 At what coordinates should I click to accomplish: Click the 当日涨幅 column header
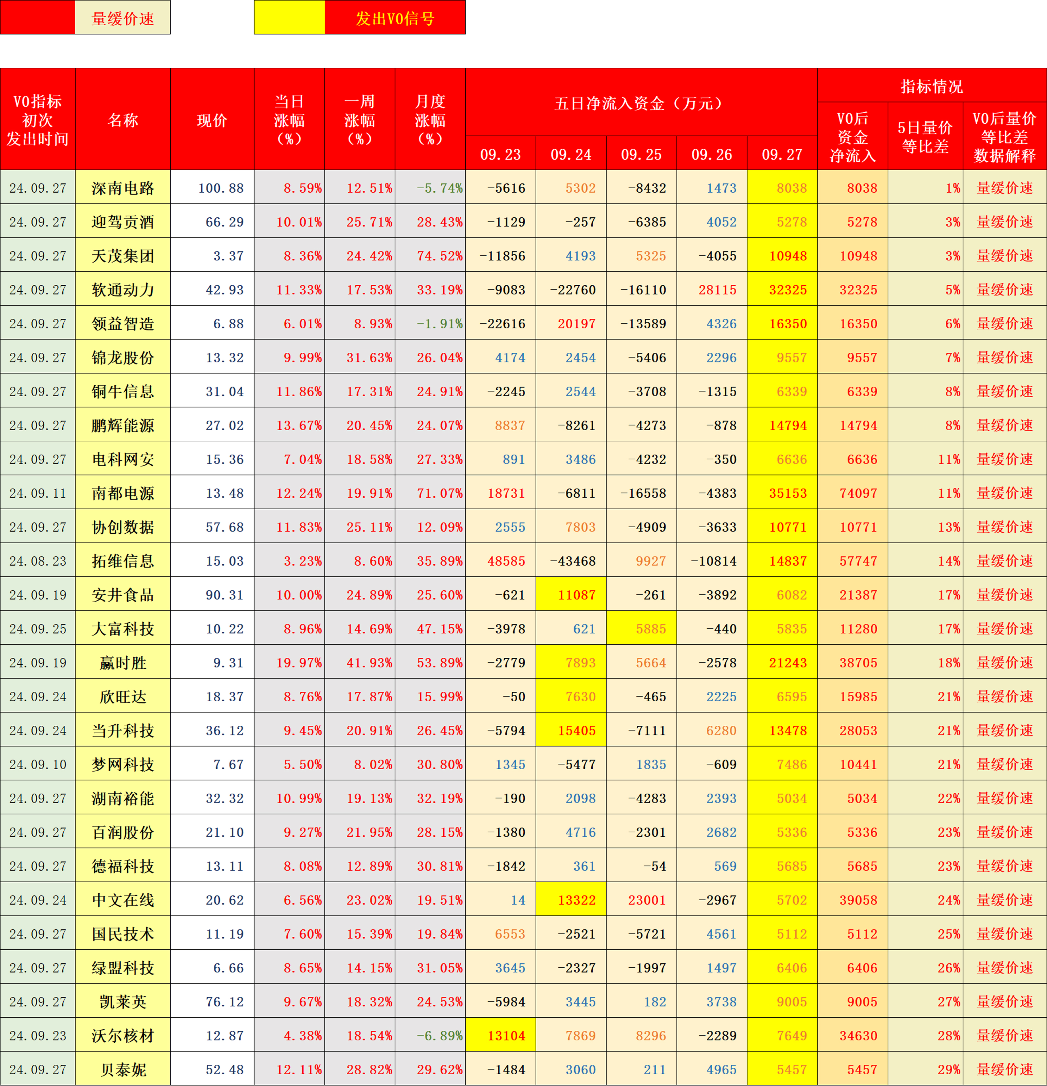pos(289,119)
